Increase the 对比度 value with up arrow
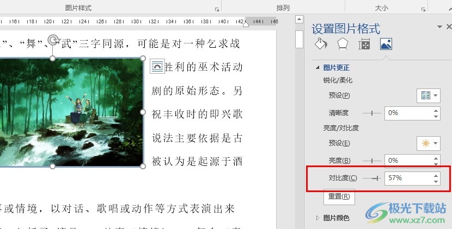452x229 pixels. click(436, 175)
